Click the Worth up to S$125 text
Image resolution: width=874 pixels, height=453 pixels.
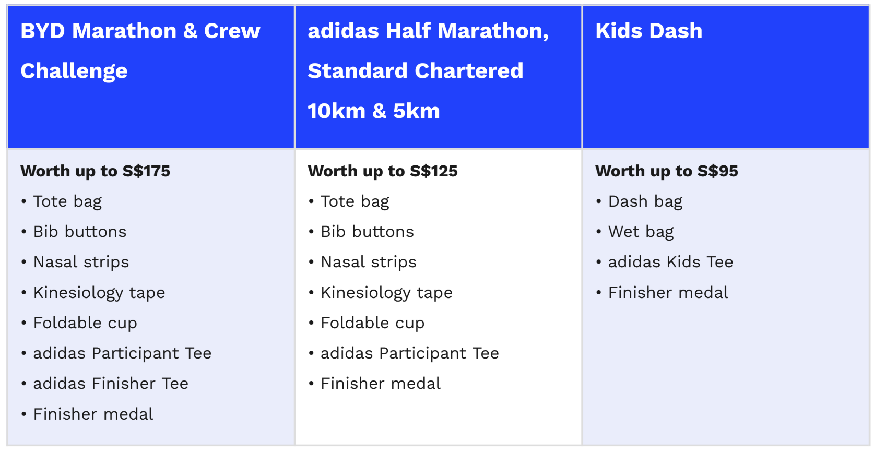point(383,171)
